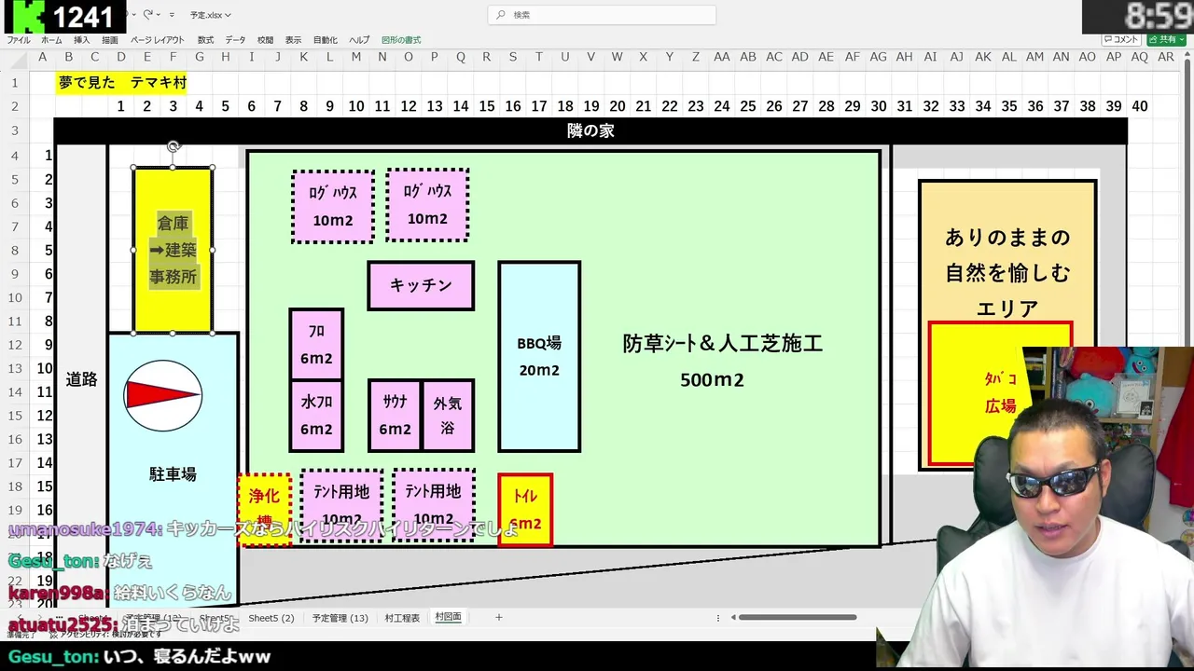Image resolution: width=1194 pixels, height=671 pixels.
Task: Expand the redo history dropdown arrow
Action: click(159, 15)
